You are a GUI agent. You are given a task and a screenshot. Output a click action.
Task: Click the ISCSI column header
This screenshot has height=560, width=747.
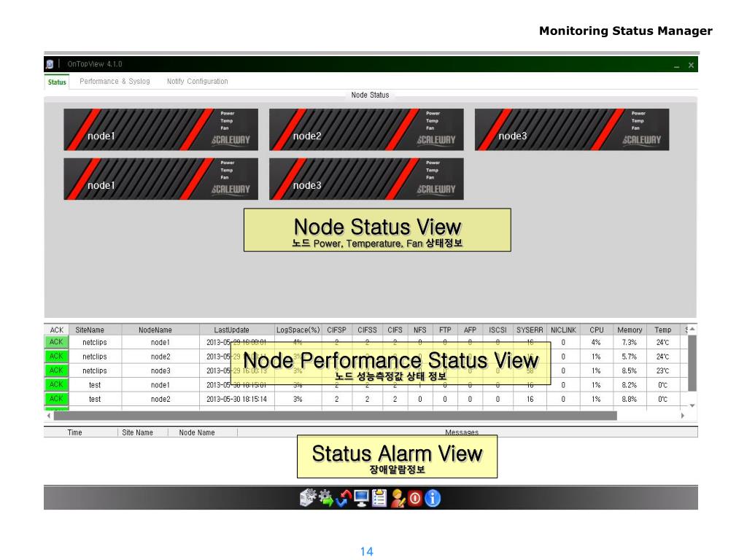(x=498, y=330)
